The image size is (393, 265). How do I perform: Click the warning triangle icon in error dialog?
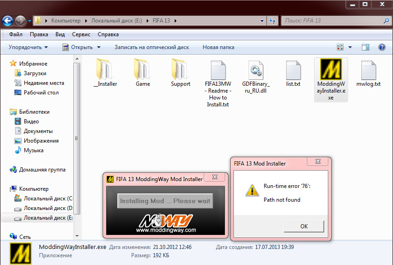(x=252, y=190)
